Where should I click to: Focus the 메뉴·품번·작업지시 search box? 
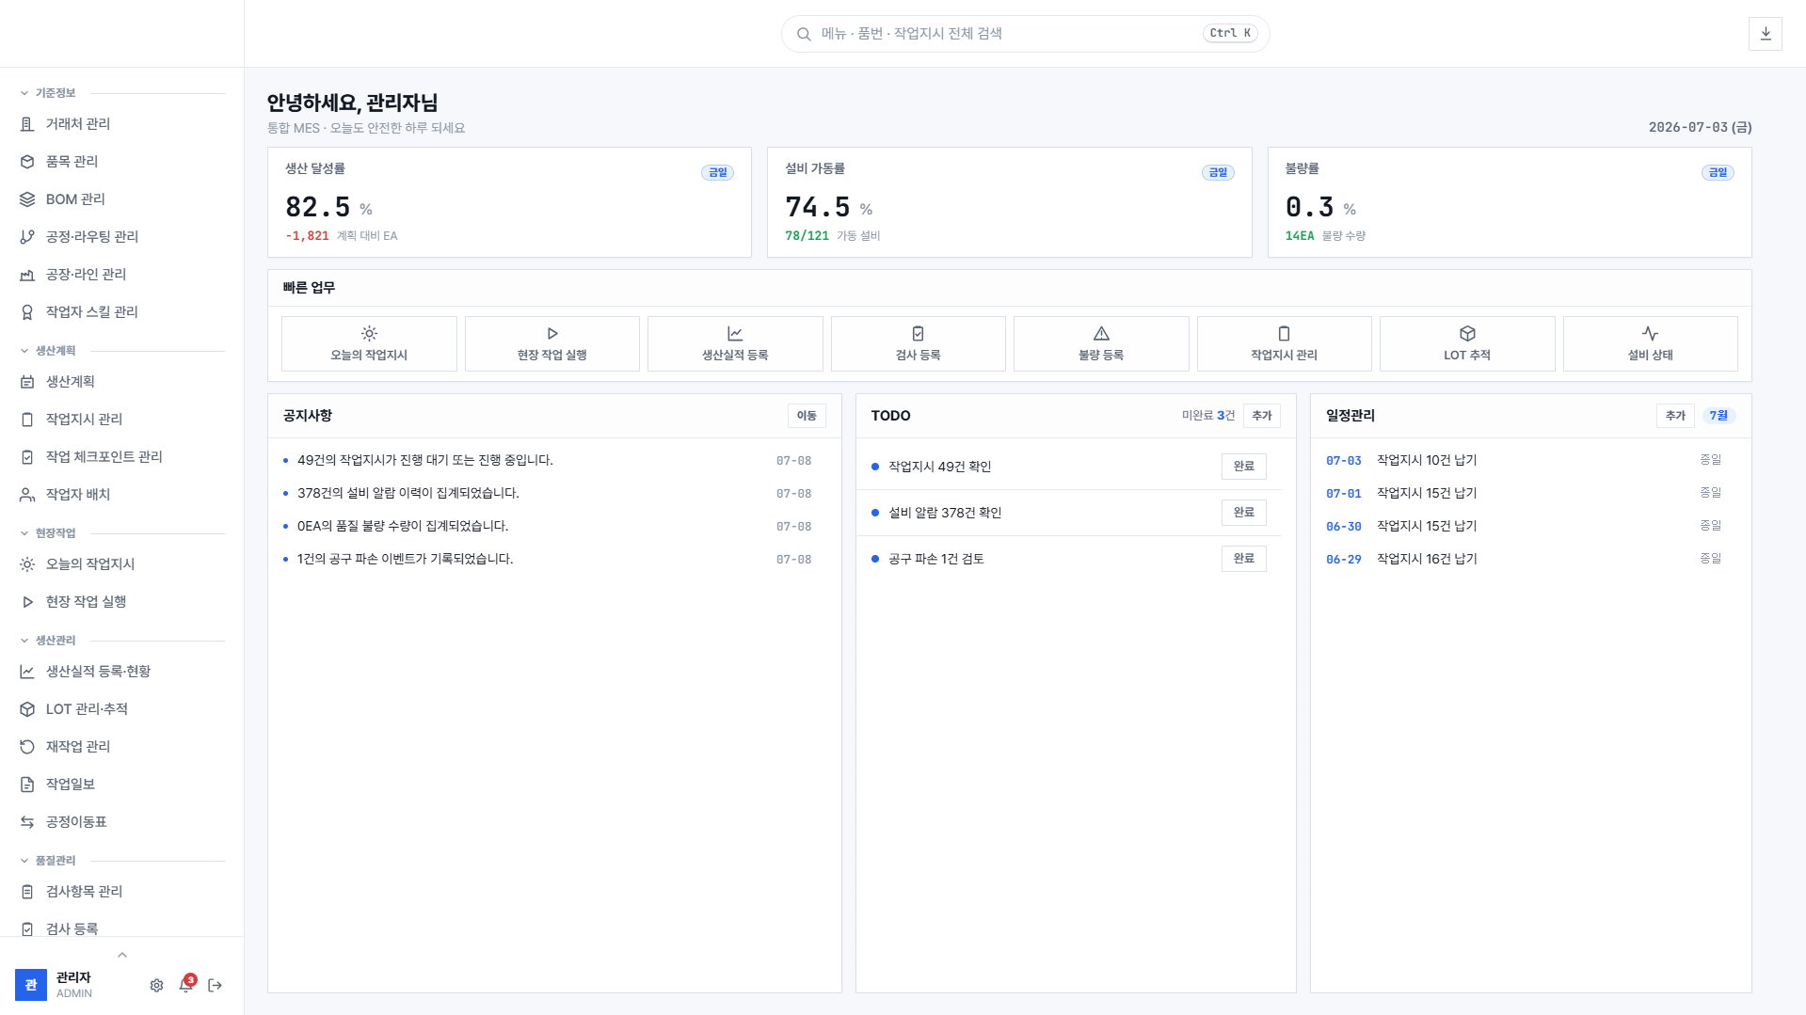[1025, 34]
